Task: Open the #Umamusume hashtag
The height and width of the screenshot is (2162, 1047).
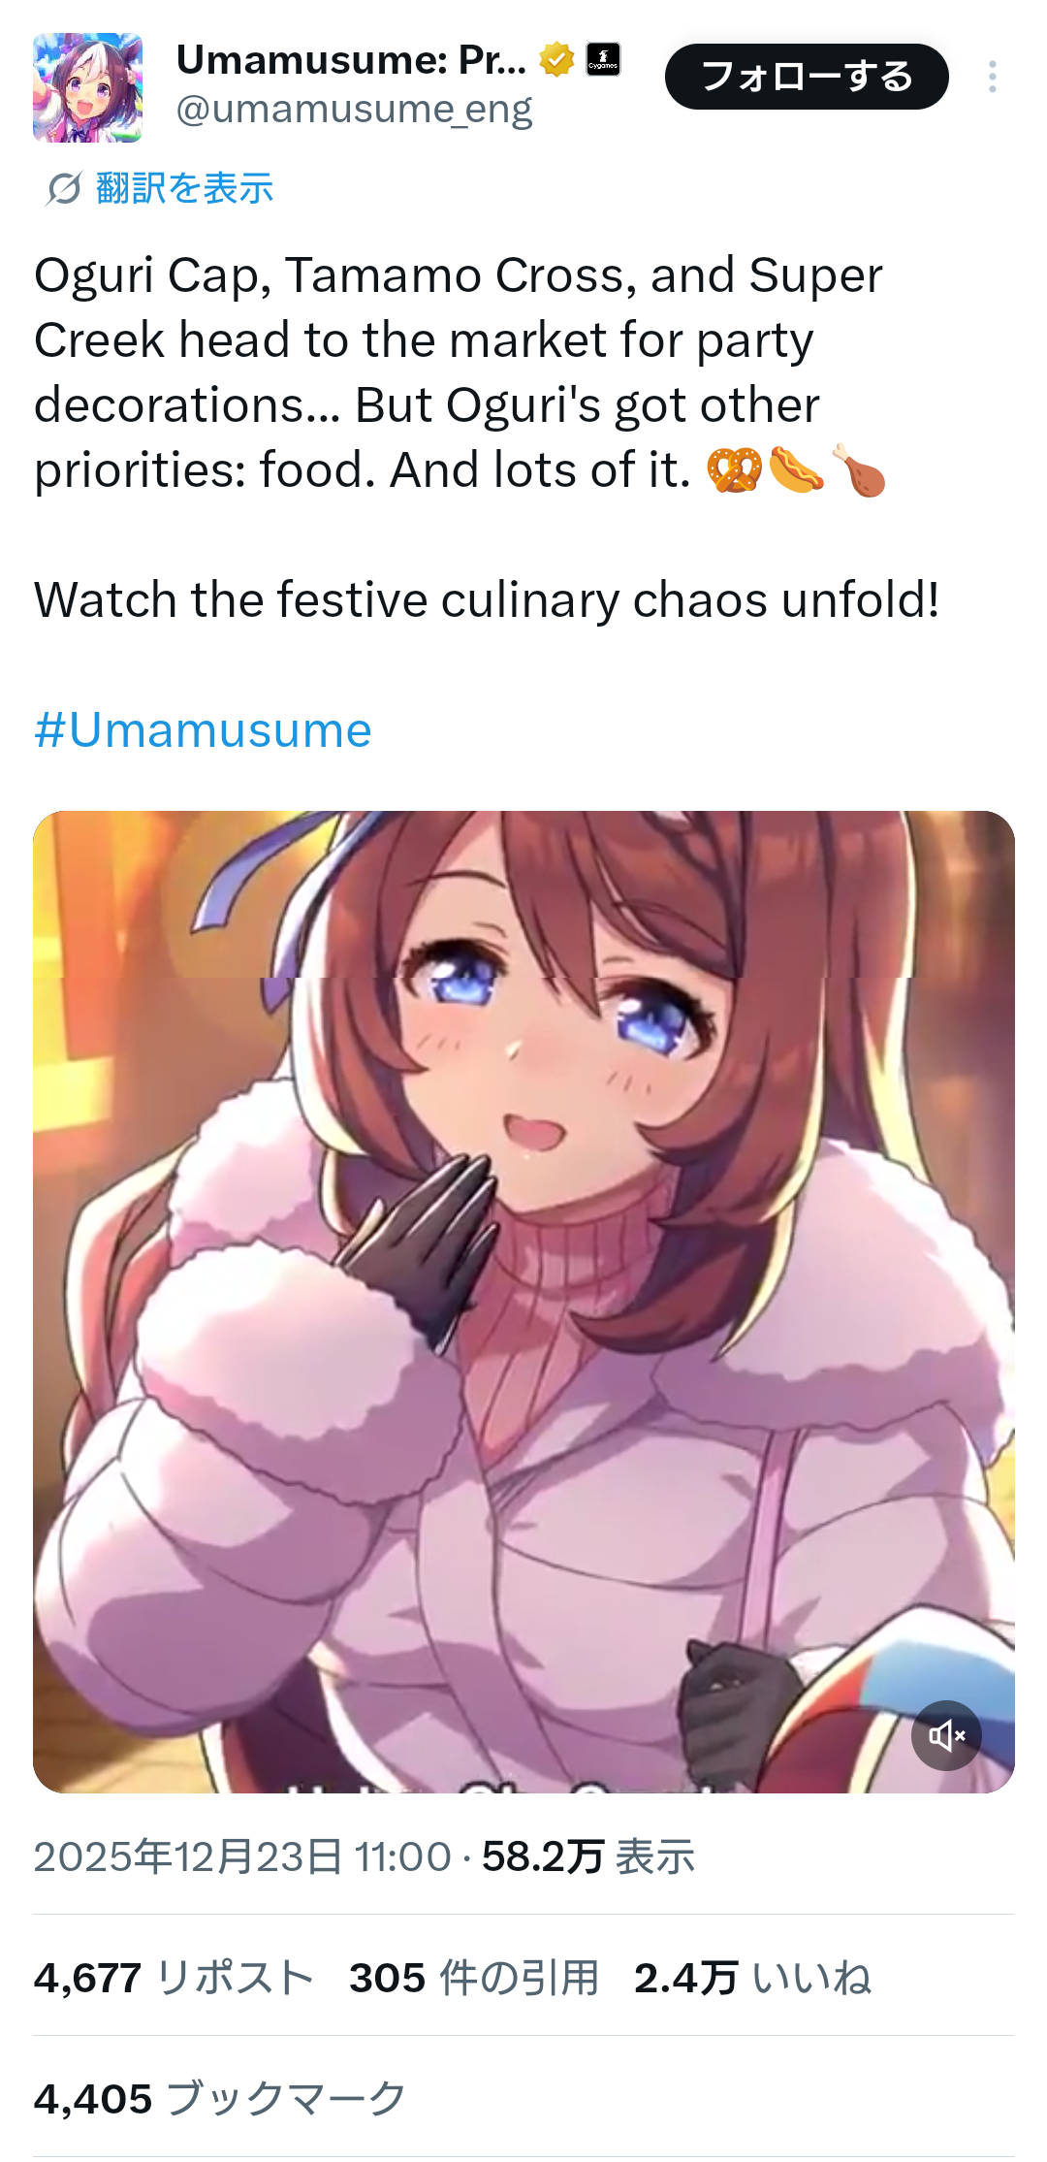Action: coord(203,729)
